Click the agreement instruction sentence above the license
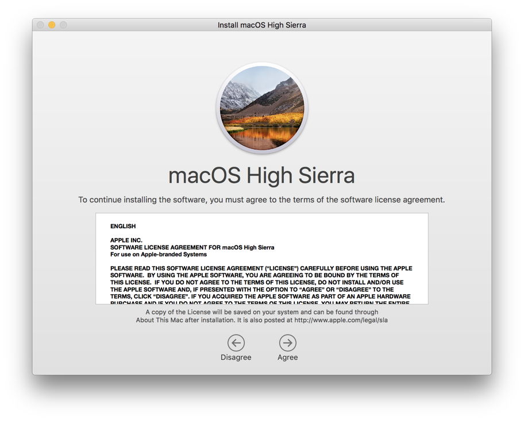 pos(262,200)
